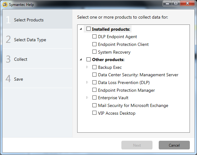Click the Symantec Help title bar icon
Image resolution: width=197 pixels, height=155 pixels.
(5, 5)
